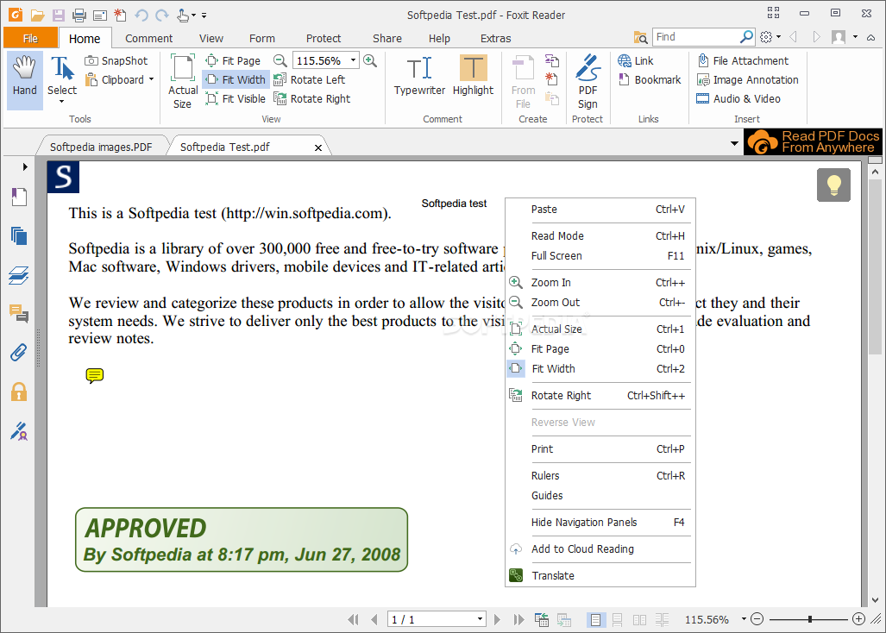The width and height of the screenshot is (886, 633).
Task: Click Rotate Left in the ribbon
Action: click(x=309, y=79)
